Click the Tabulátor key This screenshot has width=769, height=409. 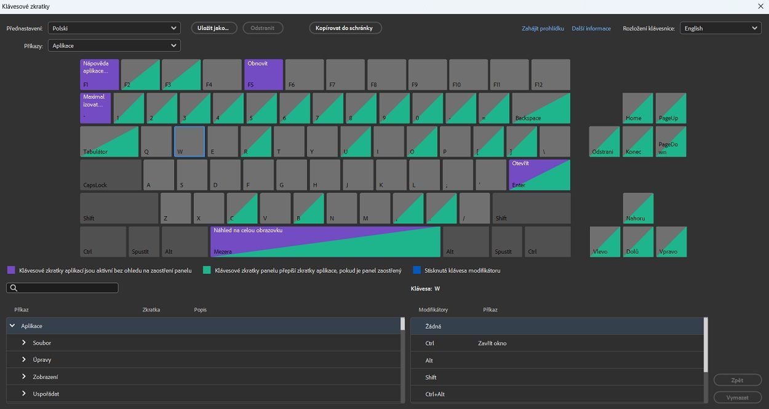point(109,141)
